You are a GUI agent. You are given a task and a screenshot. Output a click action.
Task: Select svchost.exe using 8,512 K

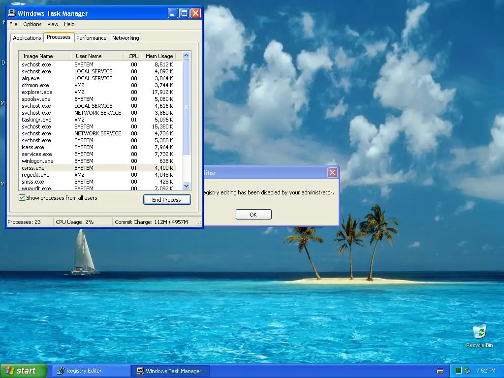(x=97, y=64)
